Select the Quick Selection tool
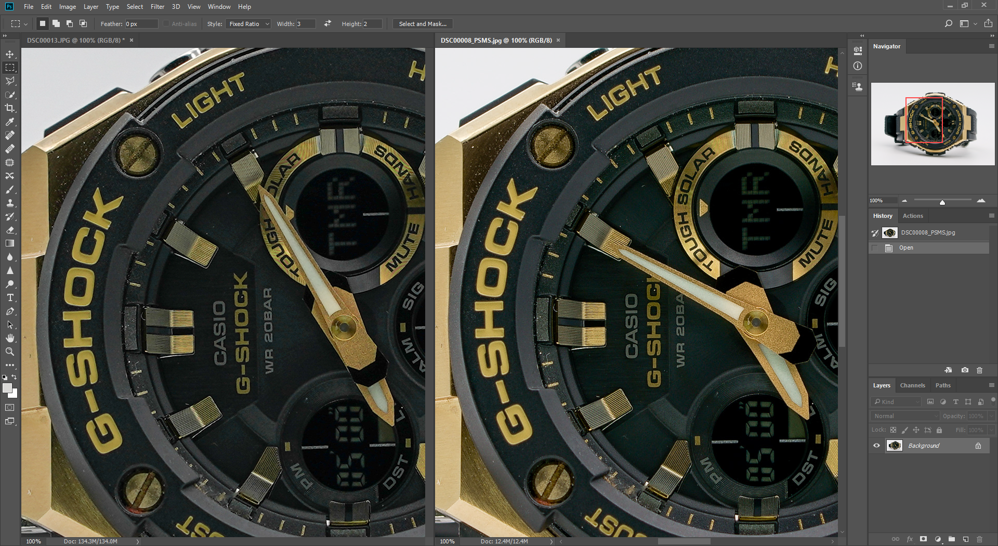The width and height of the screenshot is (998, 546). tap(10, 95)
